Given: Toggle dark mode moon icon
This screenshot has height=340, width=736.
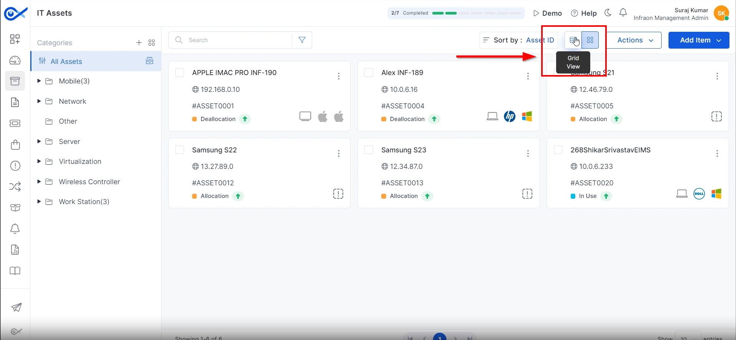Looking at the screenshot, I should coord(608,13).
